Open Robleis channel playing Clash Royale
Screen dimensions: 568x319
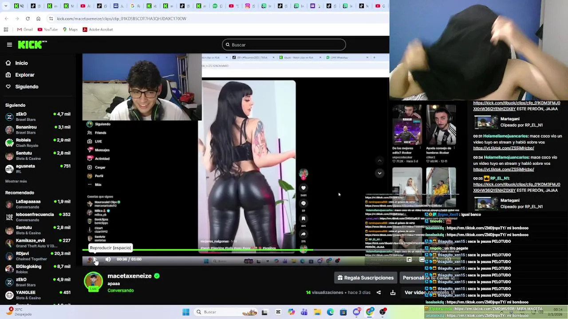pos(38,143)
